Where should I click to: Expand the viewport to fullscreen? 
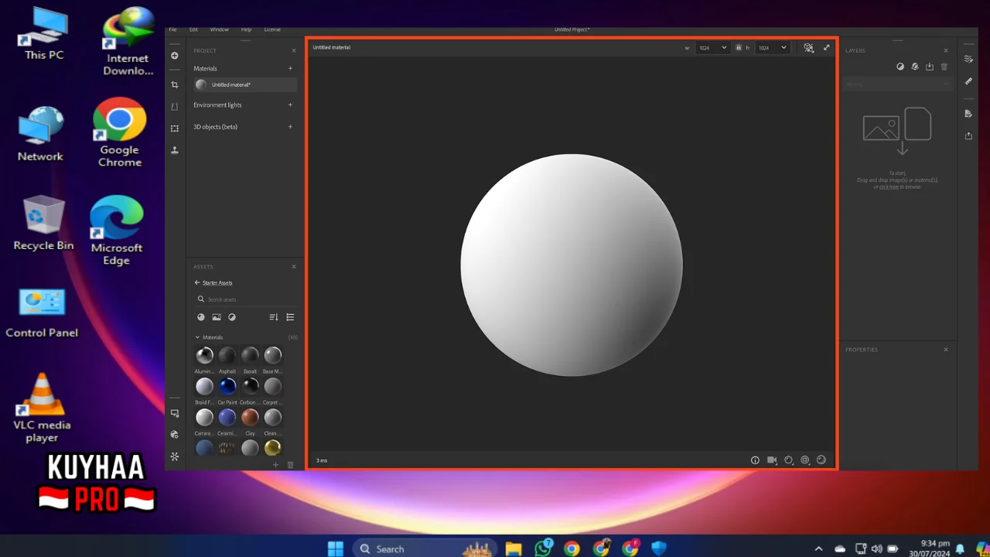pyautogui.click(x=826, y=47)
